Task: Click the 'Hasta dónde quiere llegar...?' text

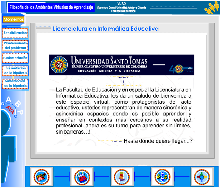Action: 158,141
